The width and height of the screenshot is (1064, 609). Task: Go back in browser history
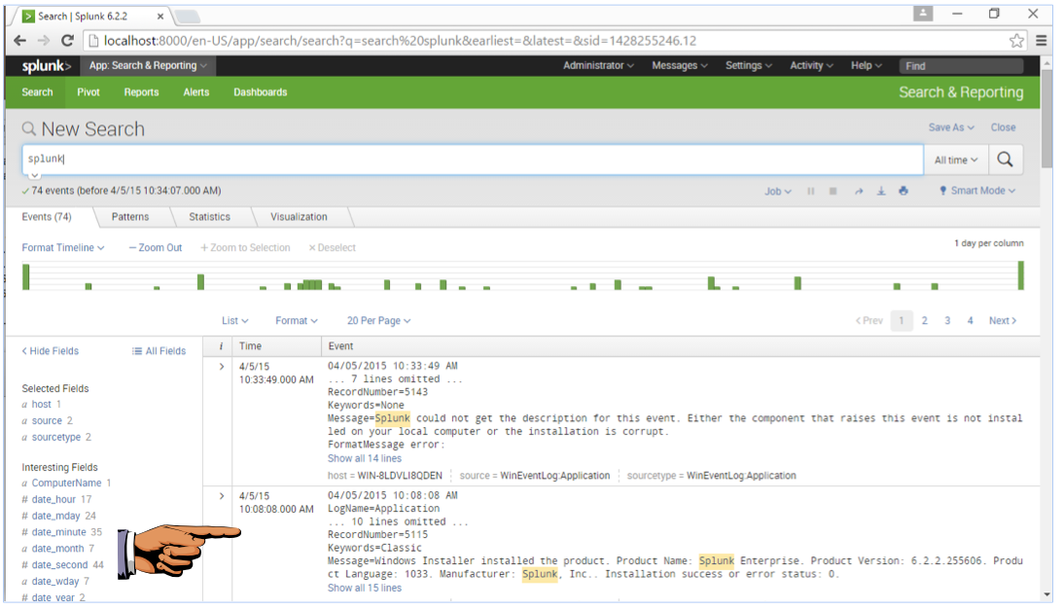(x=20, y=41)
